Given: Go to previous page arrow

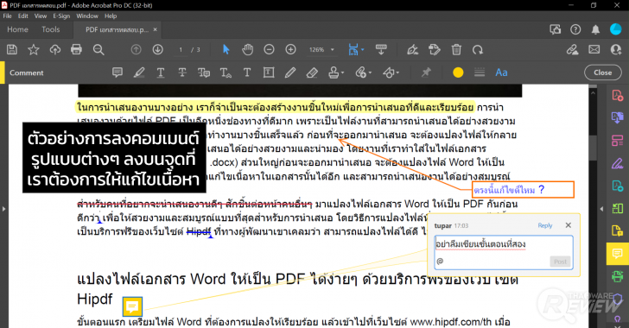Looking at the screenshot, I should pos(136,50).
